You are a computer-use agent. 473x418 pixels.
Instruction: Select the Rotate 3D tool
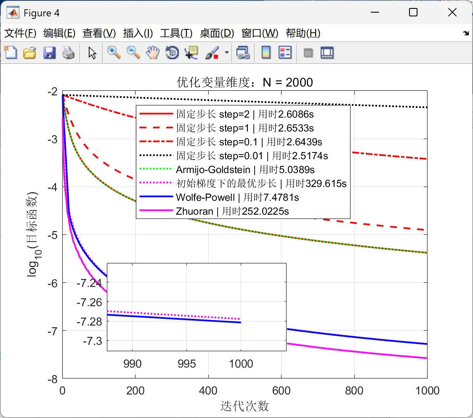172,53
